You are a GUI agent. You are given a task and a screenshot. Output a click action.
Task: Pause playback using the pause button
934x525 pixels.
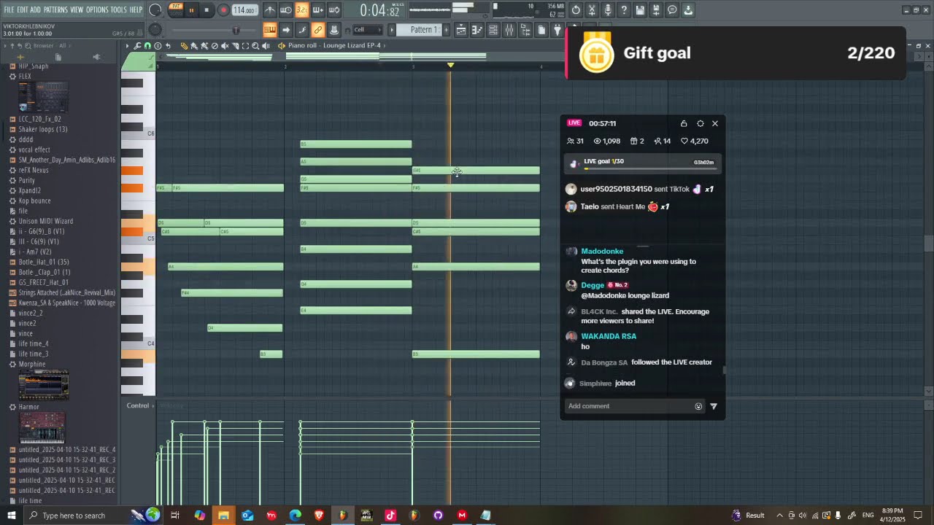tap(191, 10)
